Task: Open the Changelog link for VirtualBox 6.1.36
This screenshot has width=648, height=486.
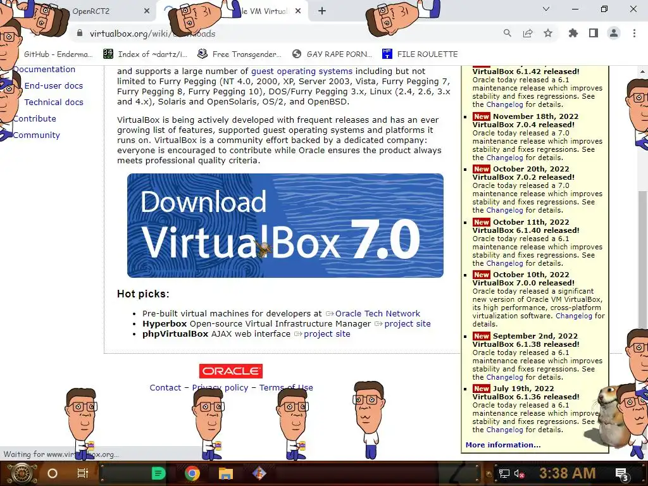Action: 504,430
